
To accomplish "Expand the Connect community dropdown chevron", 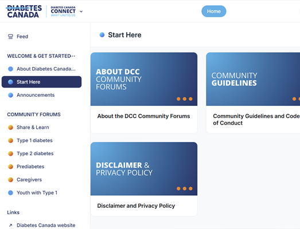I will pos(81,11).
